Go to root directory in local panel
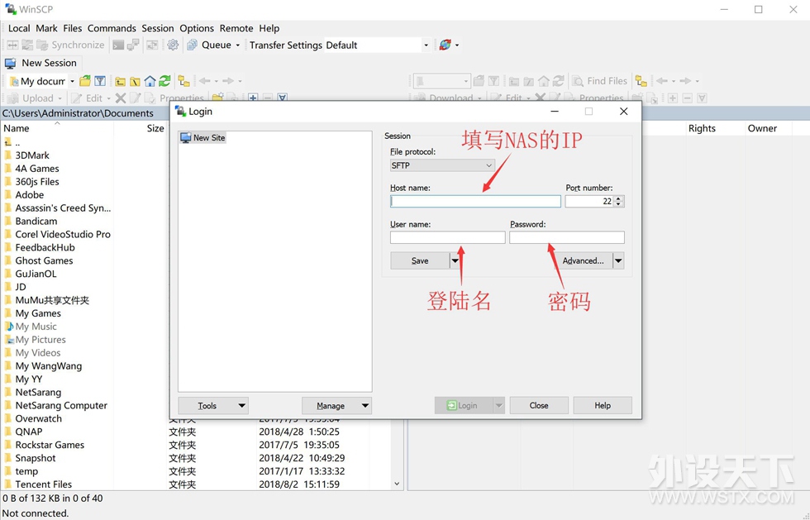 135,81
